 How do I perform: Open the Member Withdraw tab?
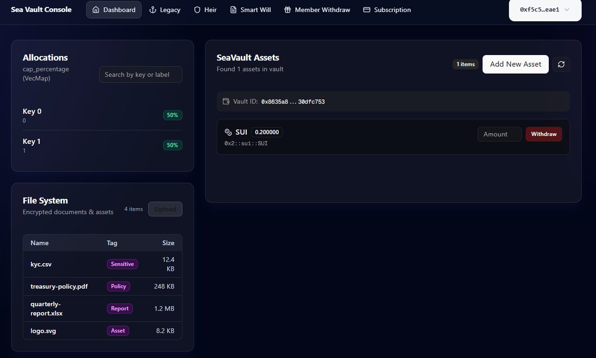point(317,9)
